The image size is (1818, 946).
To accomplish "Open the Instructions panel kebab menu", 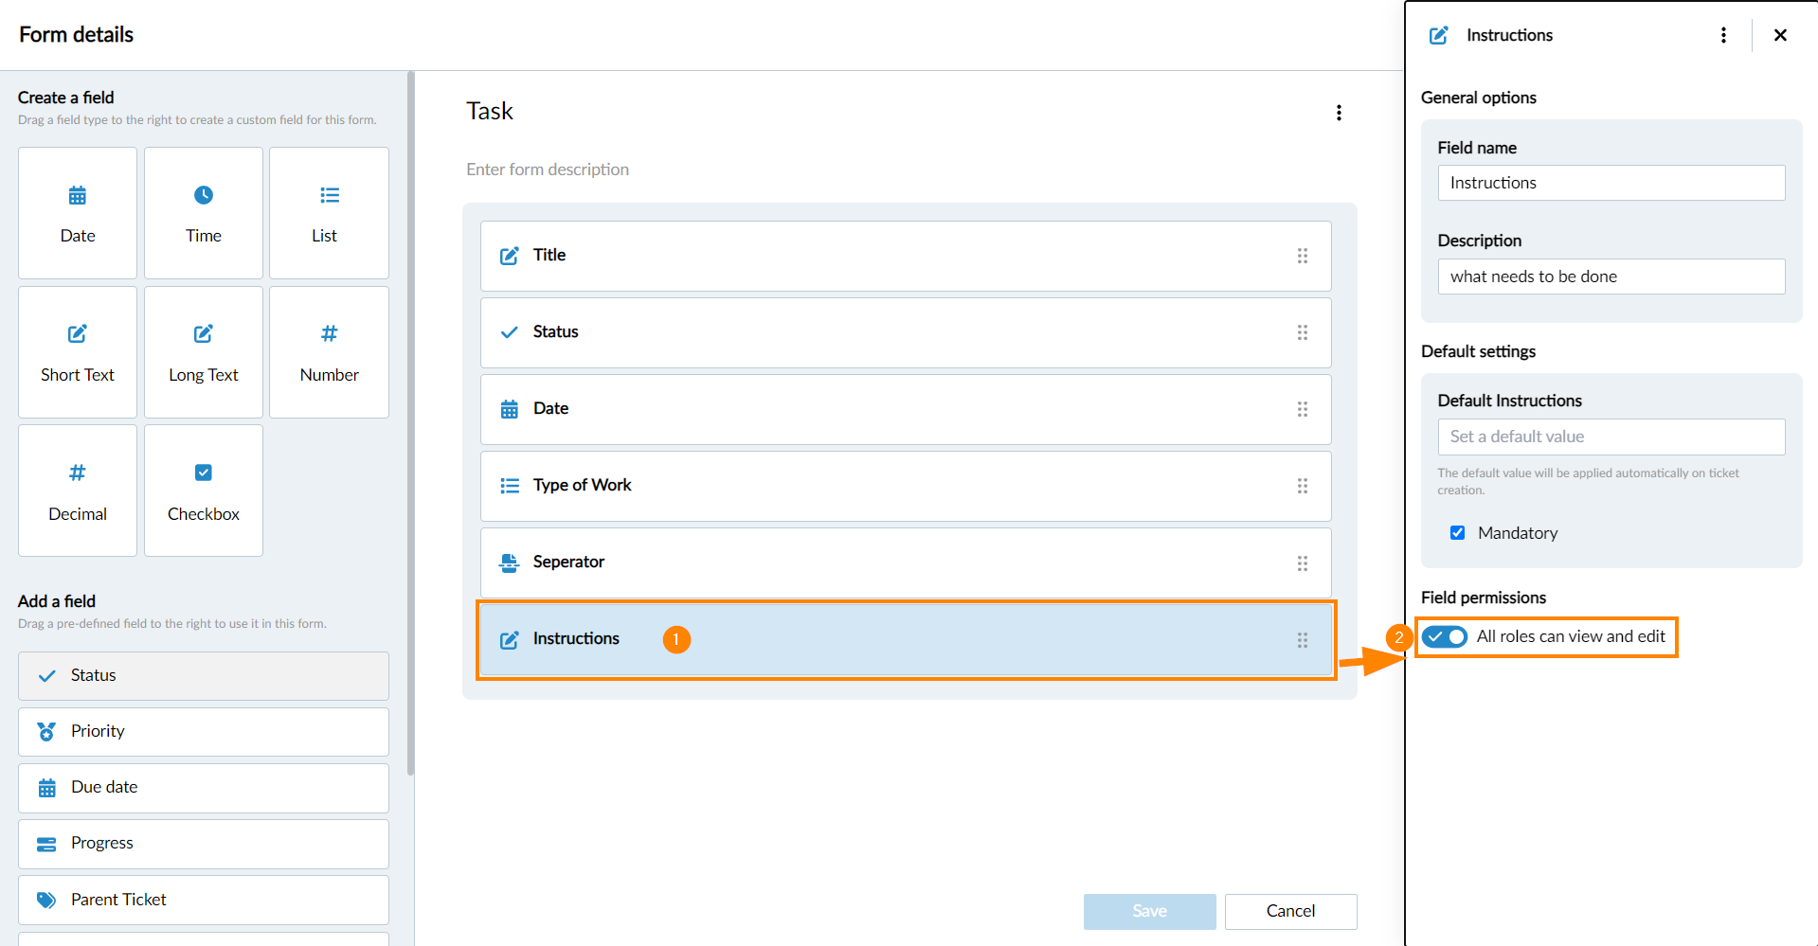I will (x=1723, y=35).
